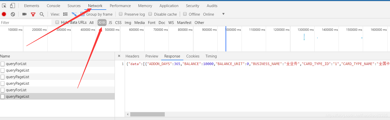This screenshot has height=120, width=390.
Task: Filter requests by All types
Action: 91,22
